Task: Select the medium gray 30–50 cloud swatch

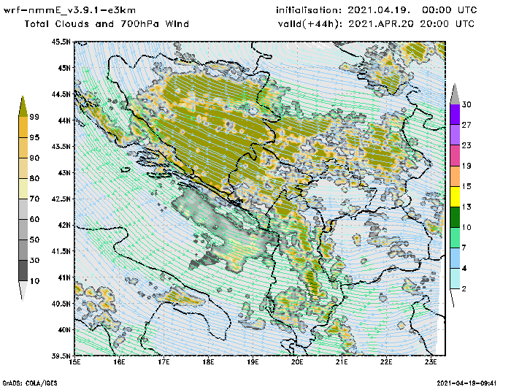Action: click(x=23, y=250)
